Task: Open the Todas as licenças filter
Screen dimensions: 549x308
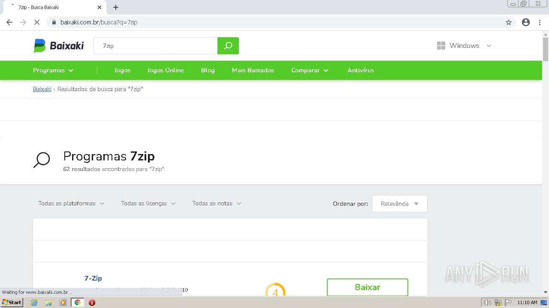Action: [x=148, y=203]
